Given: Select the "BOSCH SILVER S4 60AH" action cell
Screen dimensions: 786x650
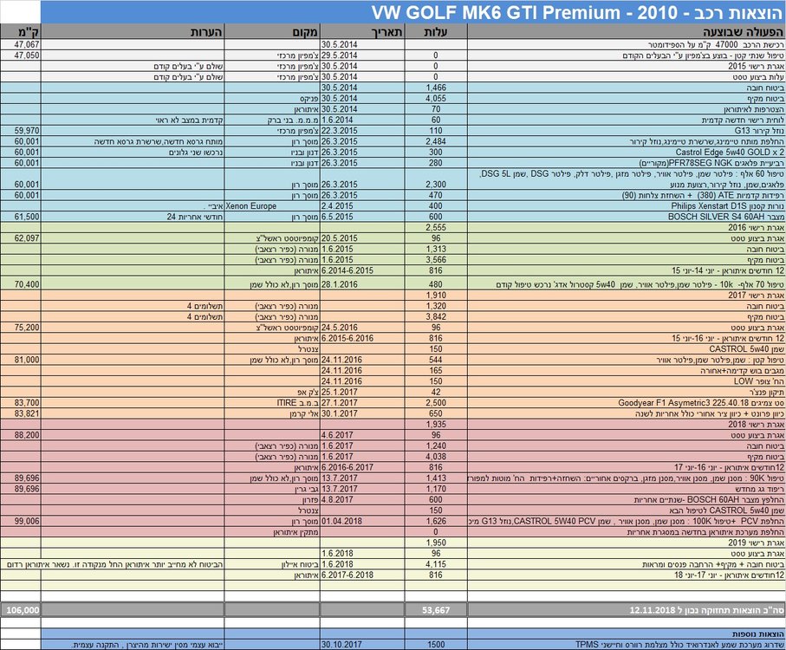Looking at the screenshot, I should point(626,217).
